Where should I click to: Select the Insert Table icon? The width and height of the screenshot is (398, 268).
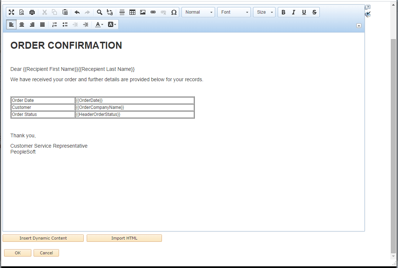pyautogui.click(x=132, y=12)
